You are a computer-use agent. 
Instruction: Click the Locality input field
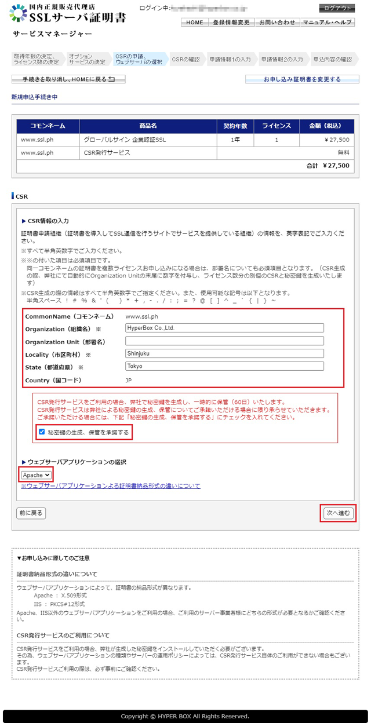[224, 354]
